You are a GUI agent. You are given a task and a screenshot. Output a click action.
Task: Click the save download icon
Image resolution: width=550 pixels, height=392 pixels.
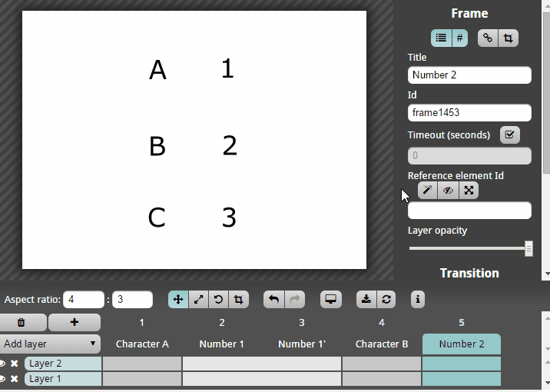(x=366, y=299)
